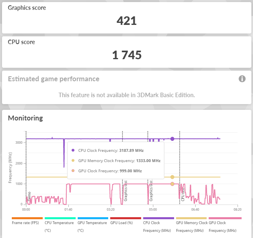The width and height of the screenshot is (253, 238).
Task: Click the Monitoring section heading
Action: pyautogui.click(x=25, y=118)
